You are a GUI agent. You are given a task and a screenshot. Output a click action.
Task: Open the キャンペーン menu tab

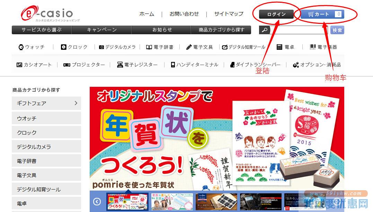tap(101, 30)
